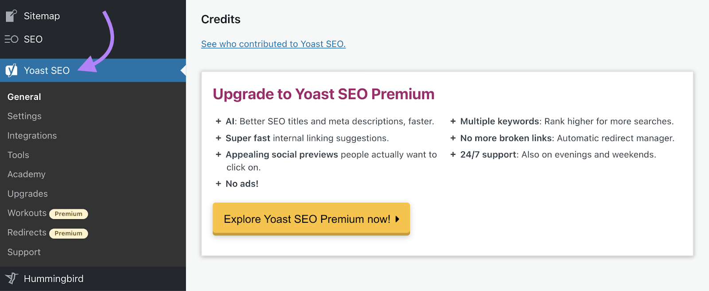Navigate to the Academy section

[26, 174]
